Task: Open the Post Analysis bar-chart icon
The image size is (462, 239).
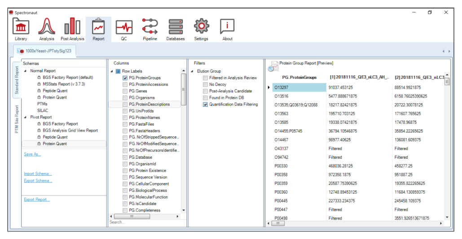Action: click(x=72, y=27)
